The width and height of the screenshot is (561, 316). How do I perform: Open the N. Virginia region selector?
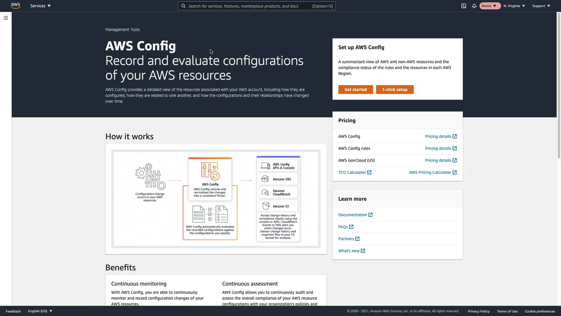click(514, 6)
